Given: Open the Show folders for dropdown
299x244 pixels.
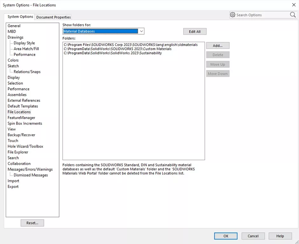Looking at the screenshot, I should (x=141, y=31).
